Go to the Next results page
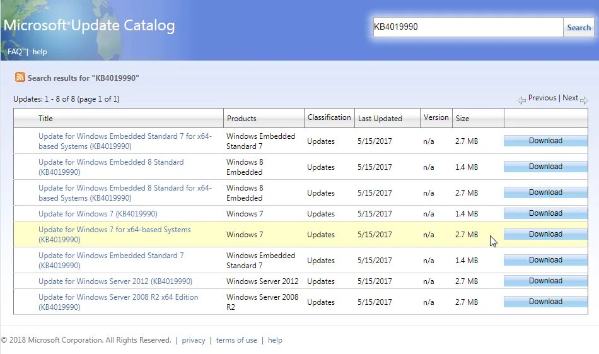 click(570, 98)
